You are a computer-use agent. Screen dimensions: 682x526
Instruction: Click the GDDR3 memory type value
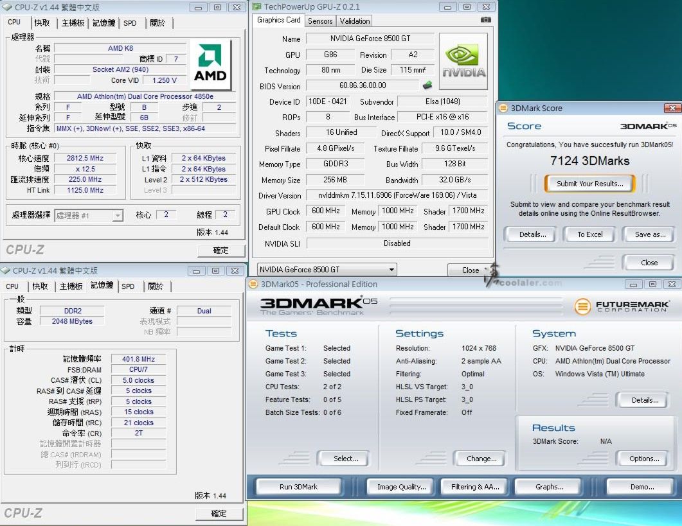click(336, 164)
